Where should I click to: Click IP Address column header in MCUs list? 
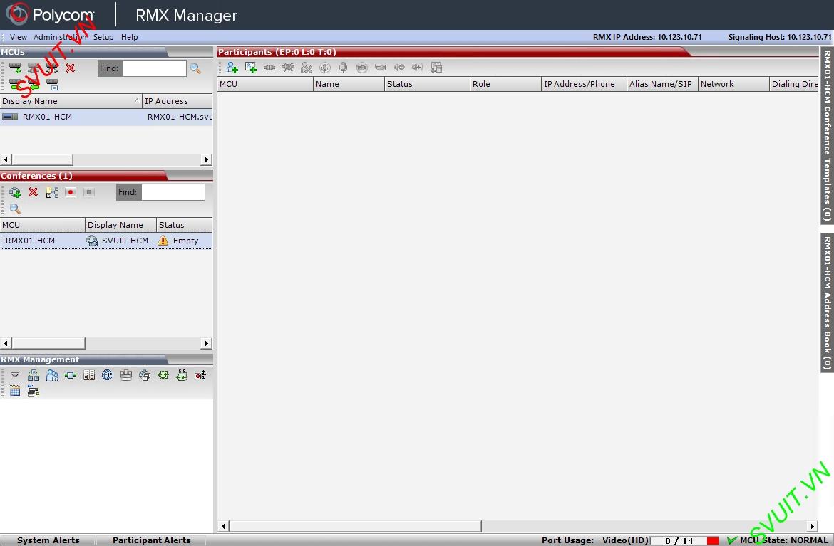click(x=177, y=101)
